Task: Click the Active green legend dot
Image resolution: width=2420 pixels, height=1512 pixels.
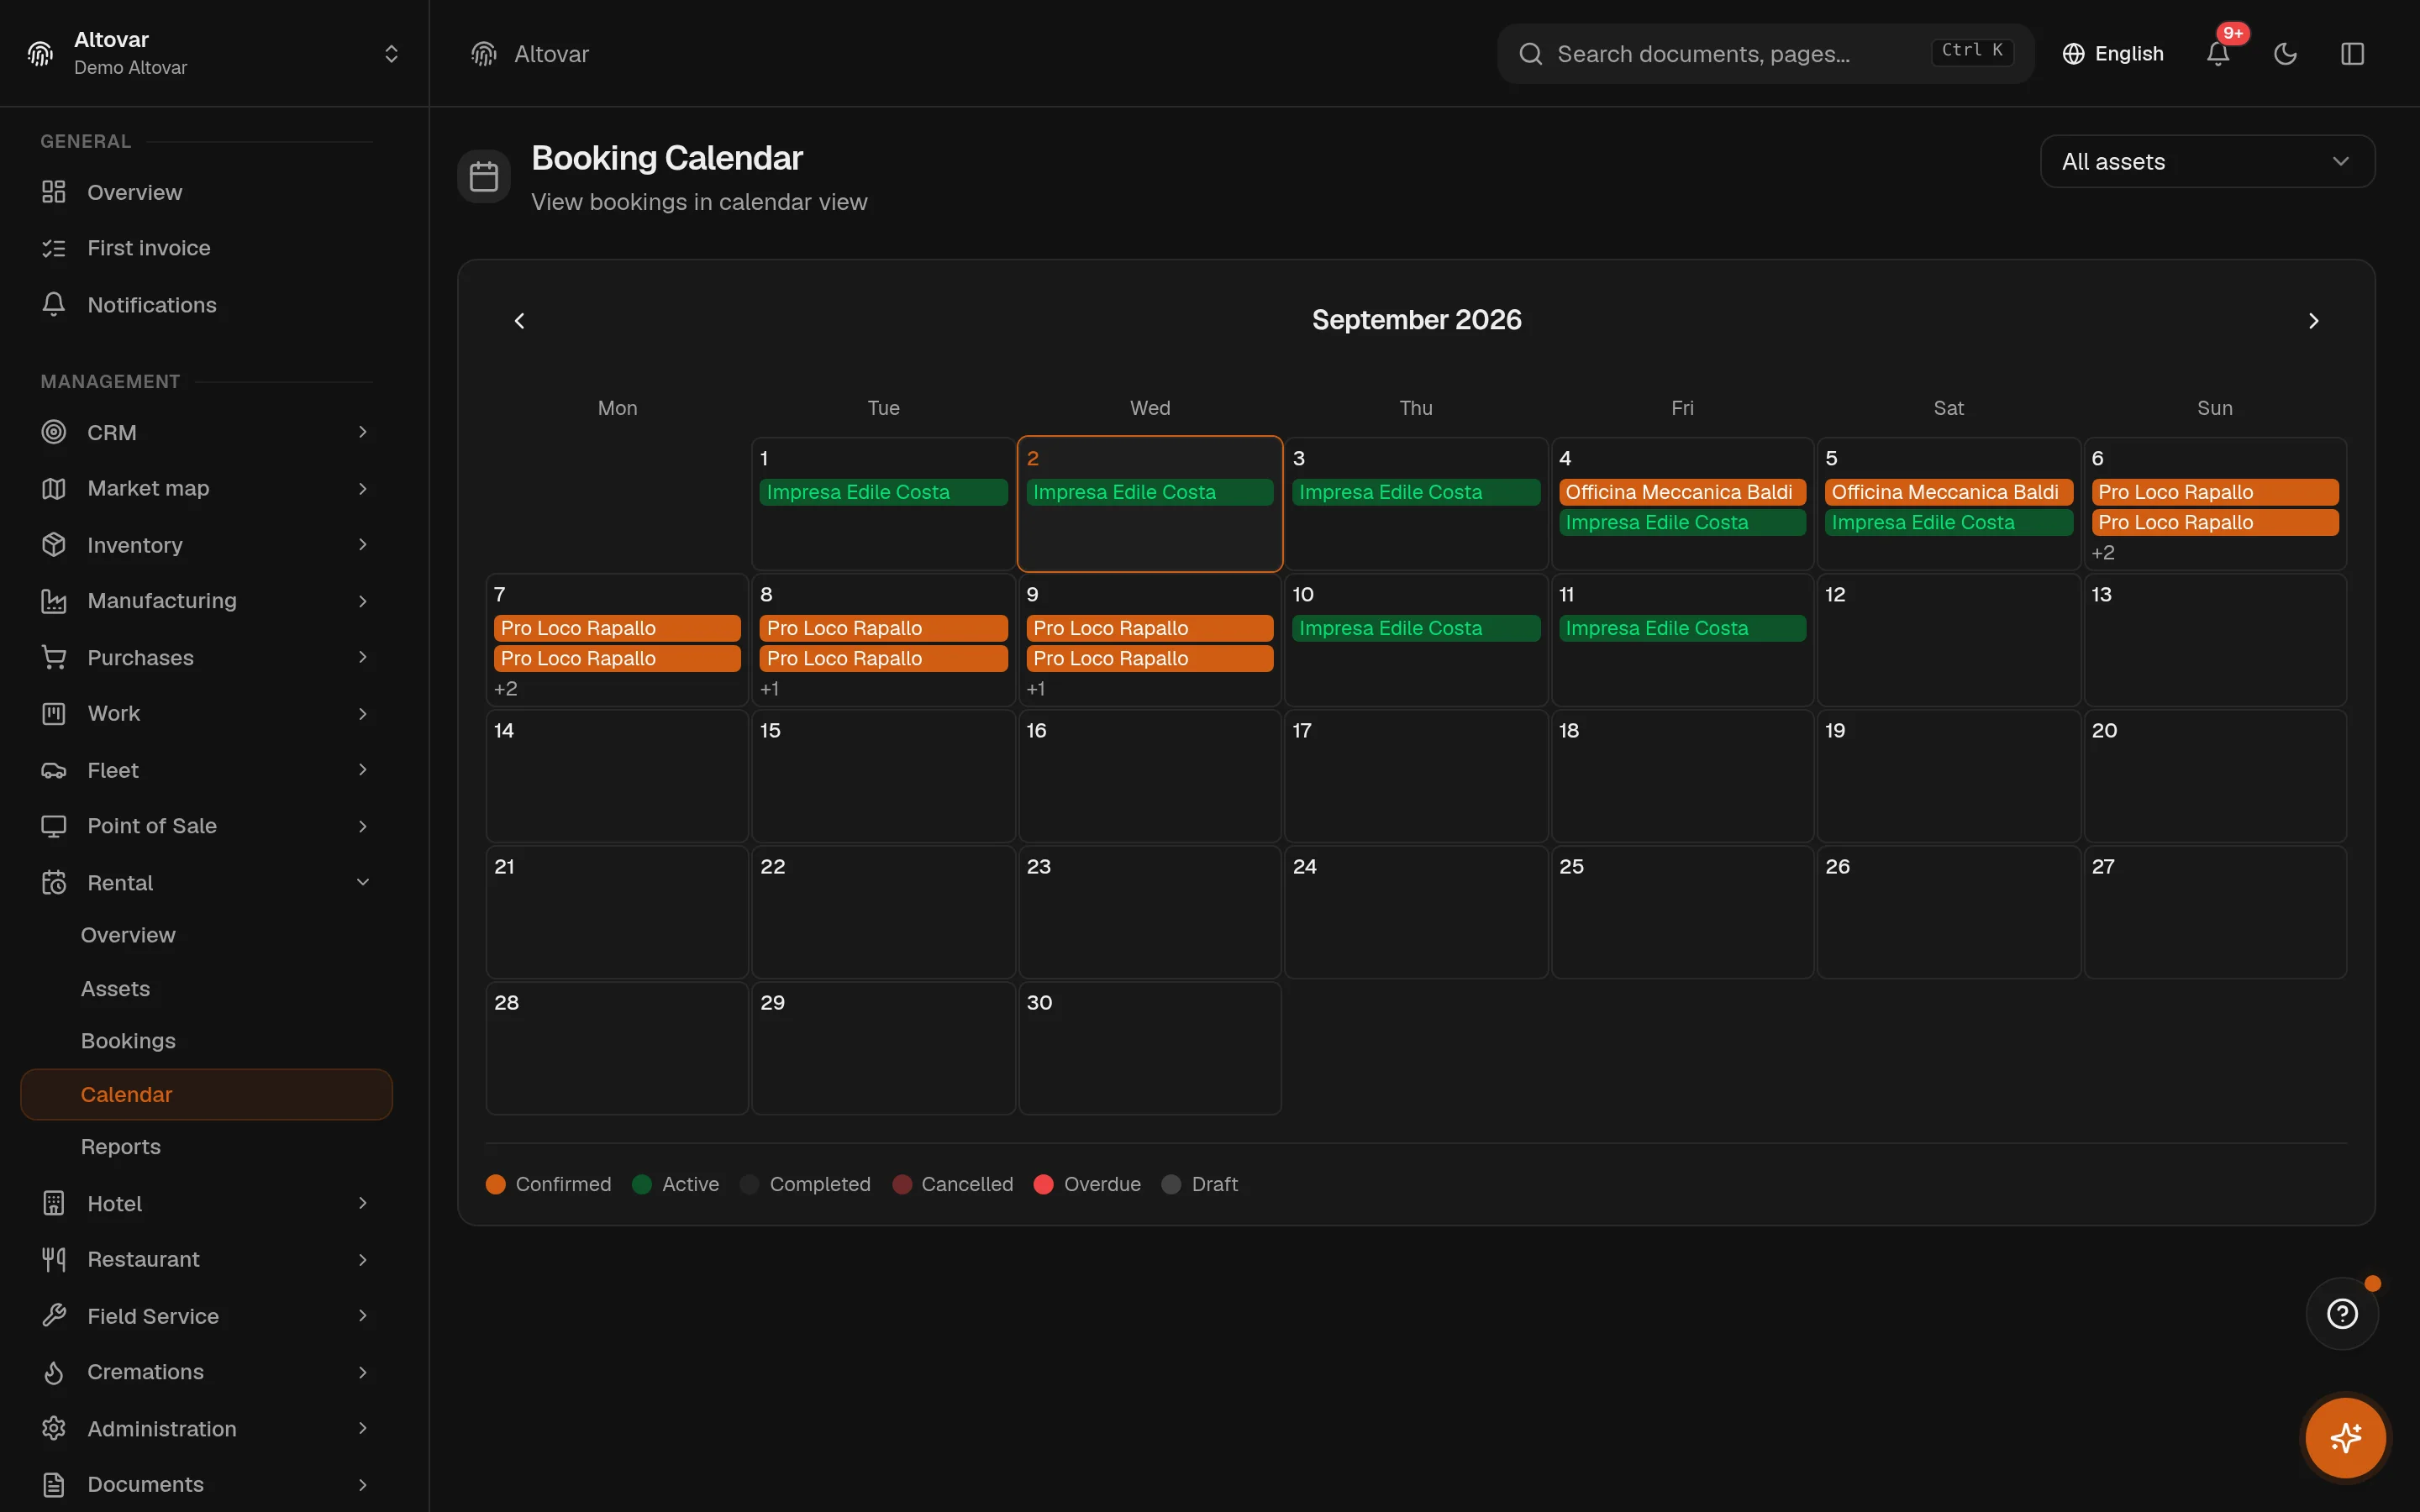Action: [x=642, y=1184]
